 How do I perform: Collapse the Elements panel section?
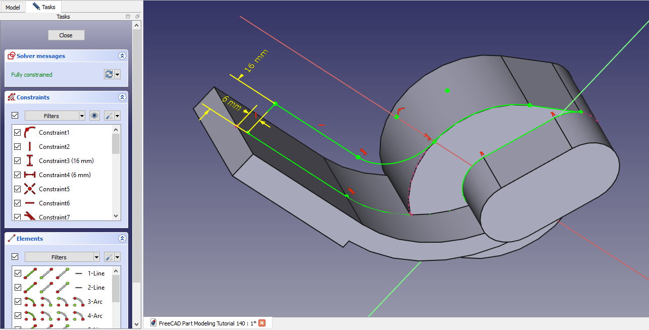click(x=122, y=239)
